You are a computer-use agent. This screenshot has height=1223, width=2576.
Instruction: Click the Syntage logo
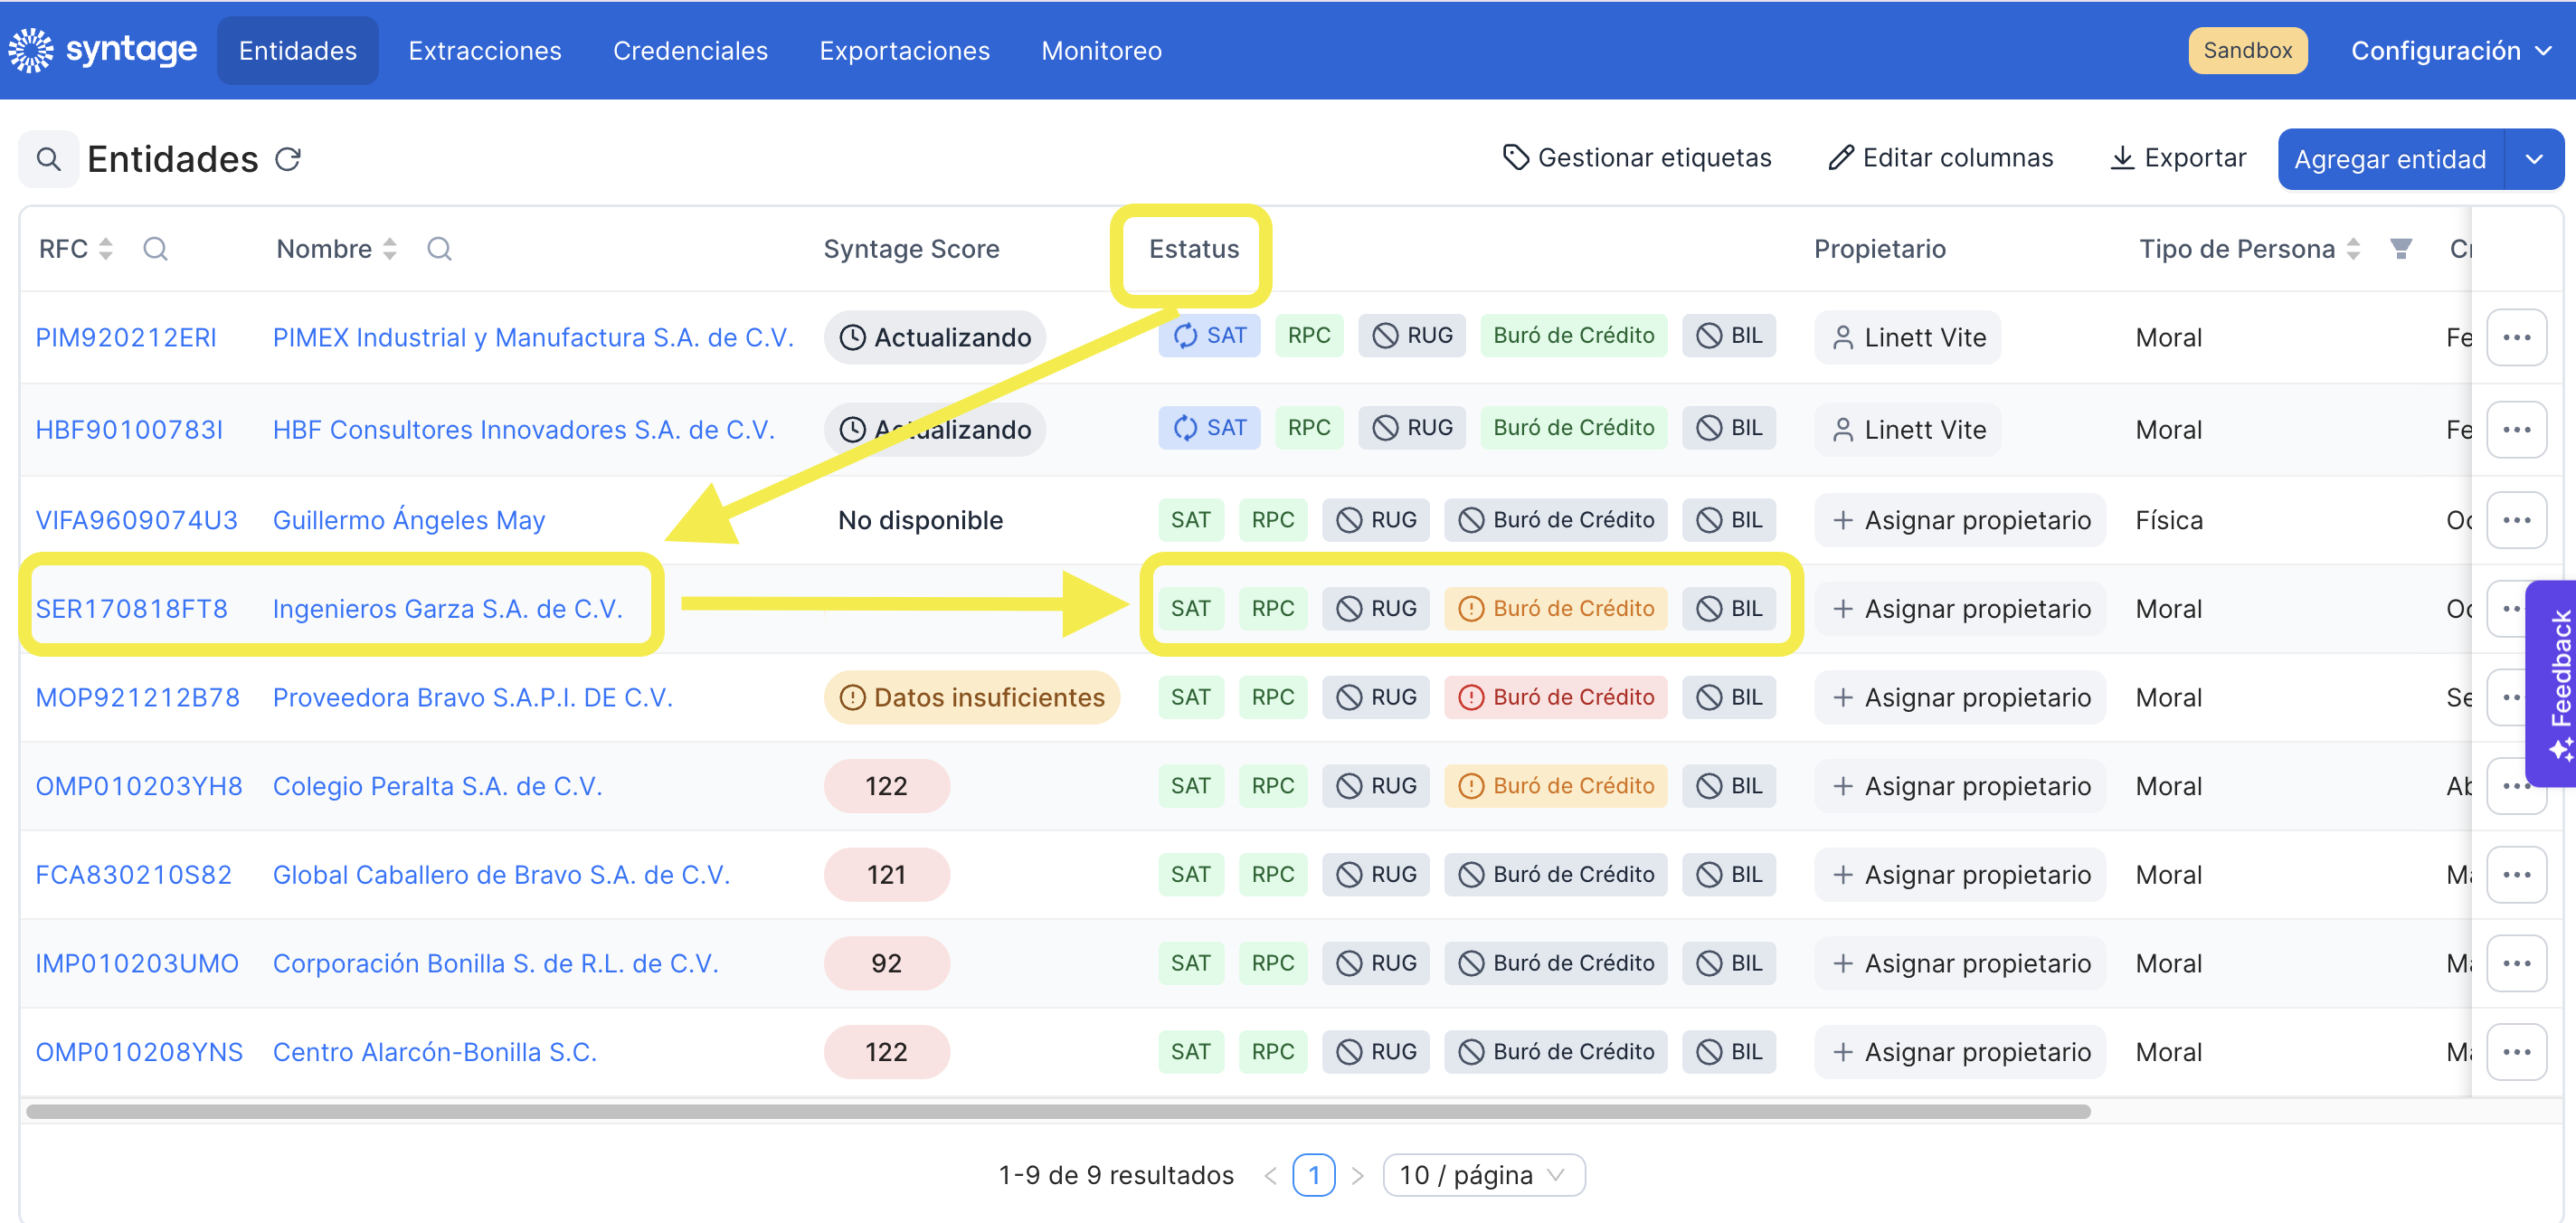pos(102,50)
